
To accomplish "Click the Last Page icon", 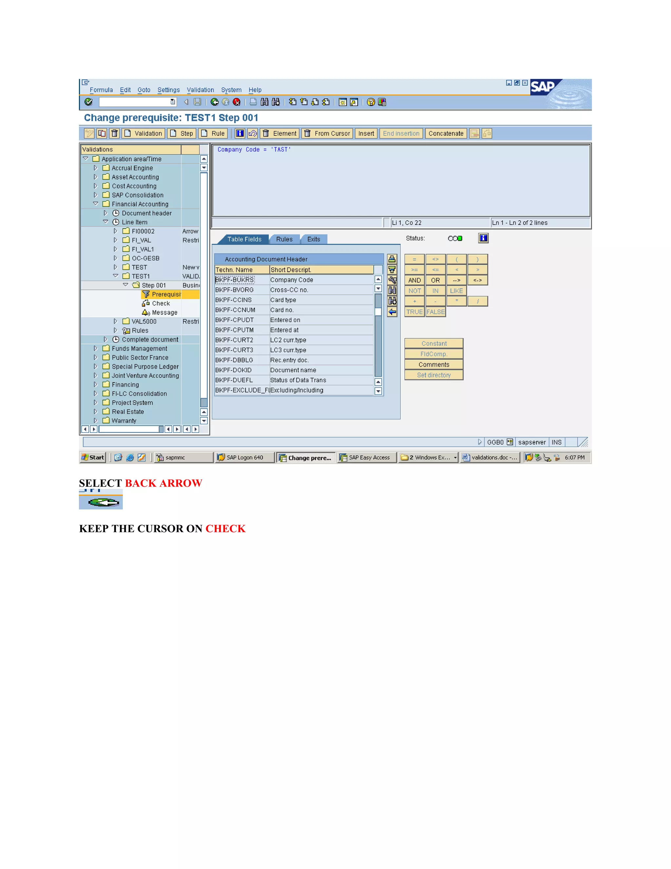I will [x=326, y=102].
